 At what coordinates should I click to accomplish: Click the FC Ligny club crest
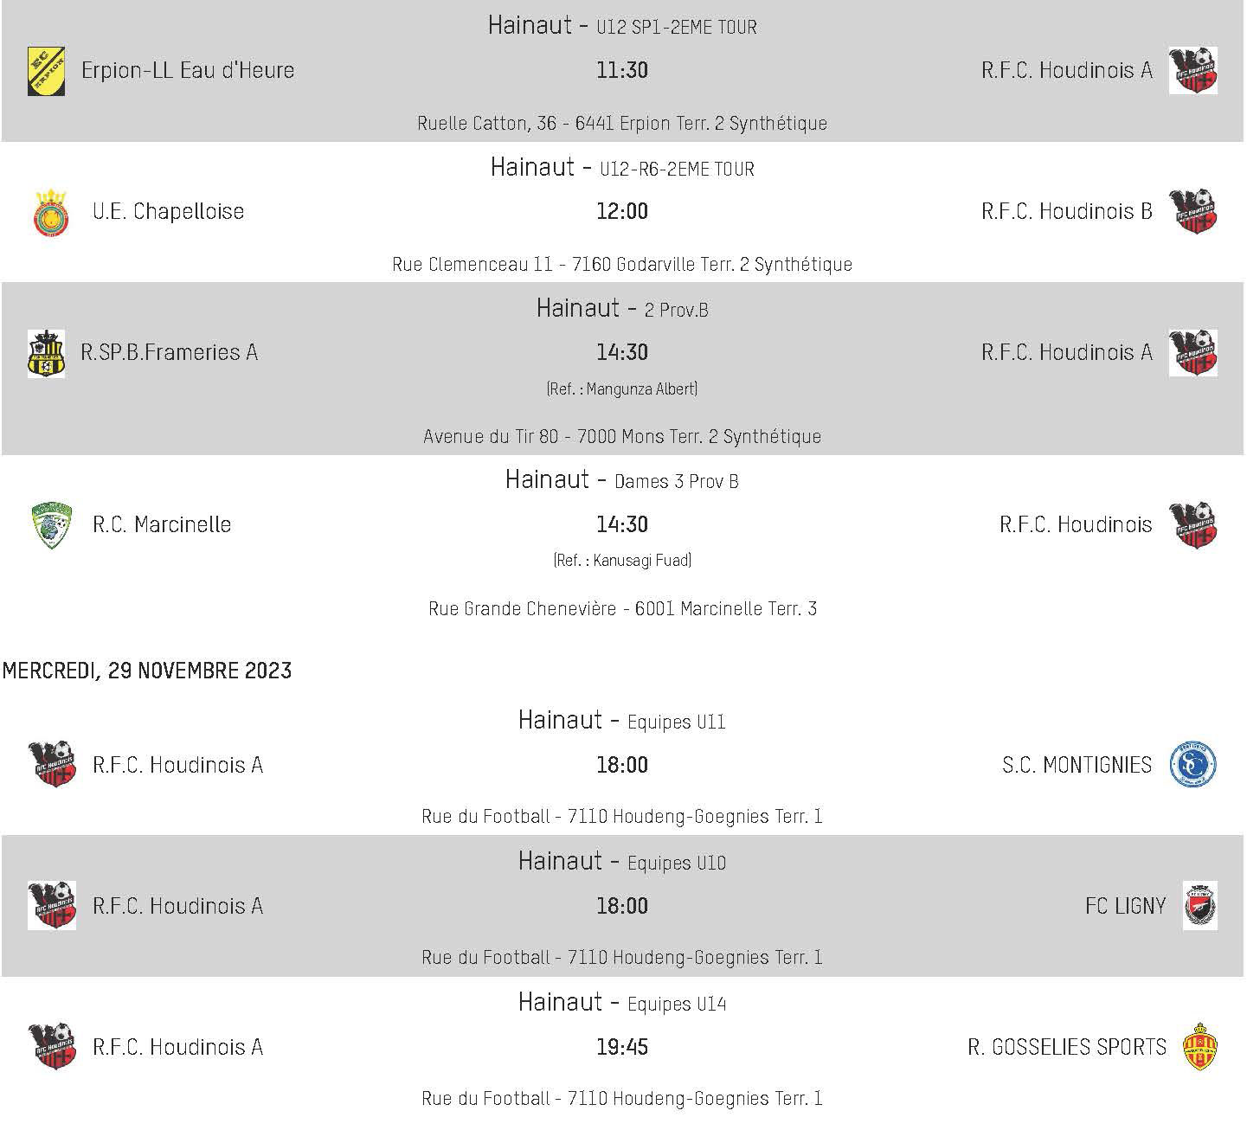[x=1200, y=906]
